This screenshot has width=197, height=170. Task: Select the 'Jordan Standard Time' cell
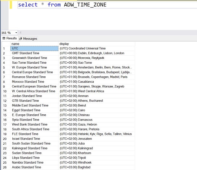pos(35,96)
